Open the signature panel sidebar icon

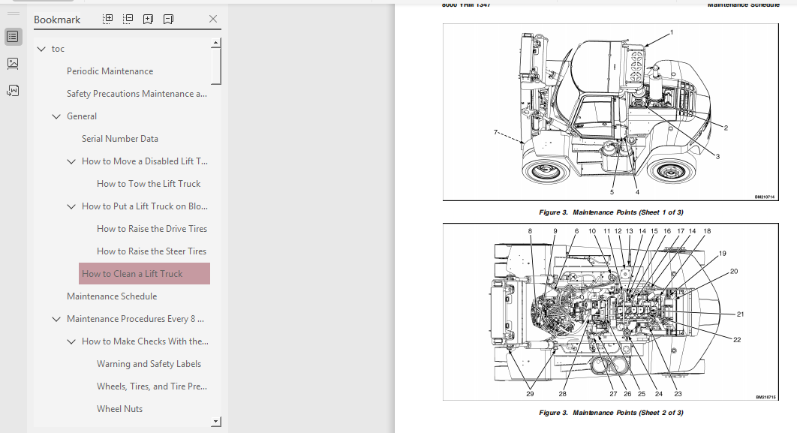pos(13,91)
